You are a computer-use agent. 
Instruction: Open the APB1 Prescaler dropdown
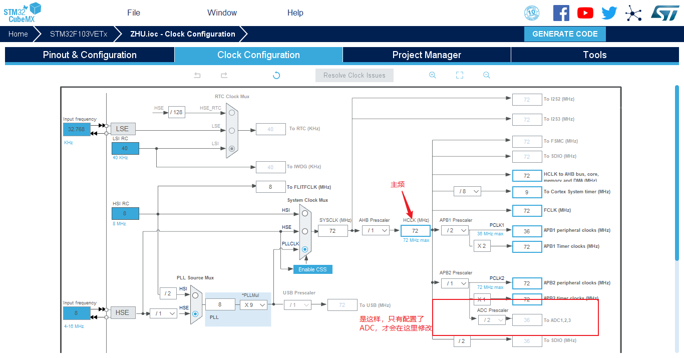[455, 230]
